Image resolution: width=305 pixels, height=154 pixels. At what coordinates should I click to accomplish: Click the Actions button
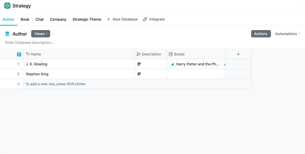261,33
